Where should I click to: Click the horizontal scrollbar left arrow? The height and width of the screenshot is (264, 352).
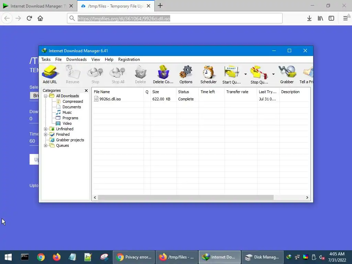click(x=95, y=198)
